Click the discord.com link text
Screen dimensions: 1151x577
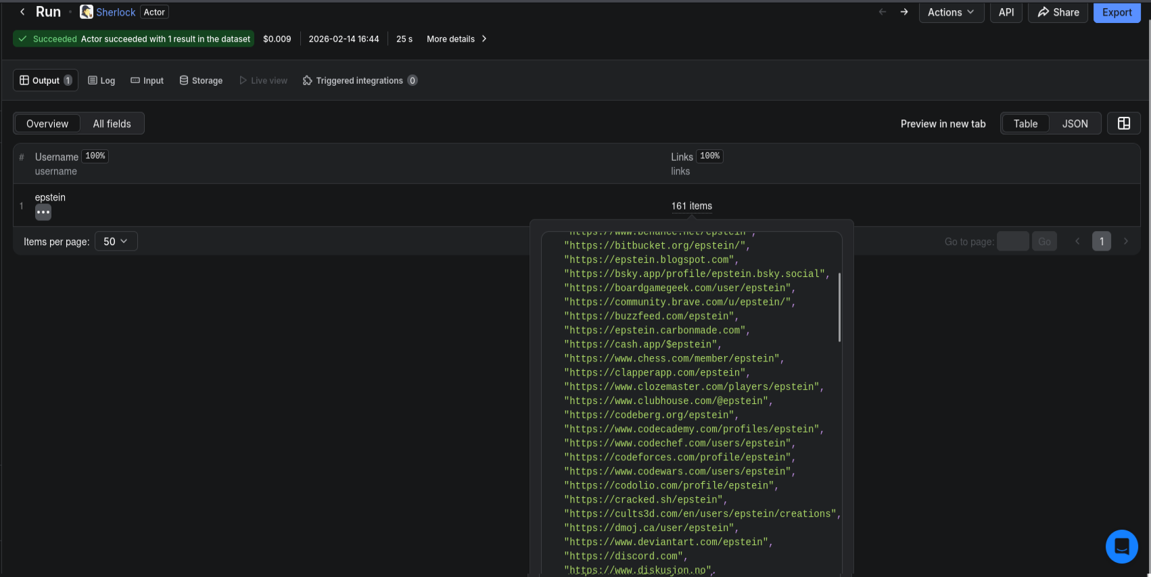pyautogui.click(x=624, y=558)
